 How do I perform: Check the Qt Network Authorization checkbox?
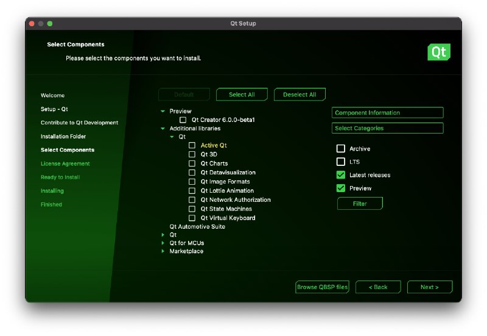pyautogui.click(x=192, y=200)
